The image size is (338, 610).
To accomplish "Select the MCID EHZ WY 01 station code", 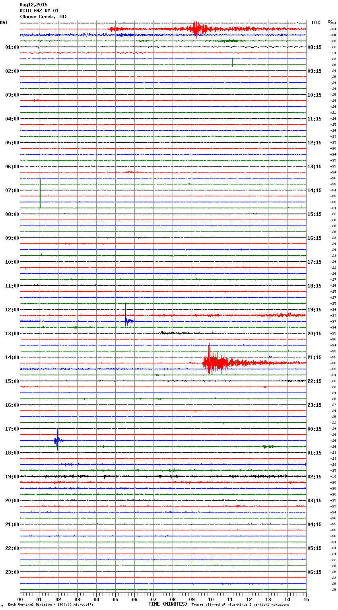I will click(39, 11).
